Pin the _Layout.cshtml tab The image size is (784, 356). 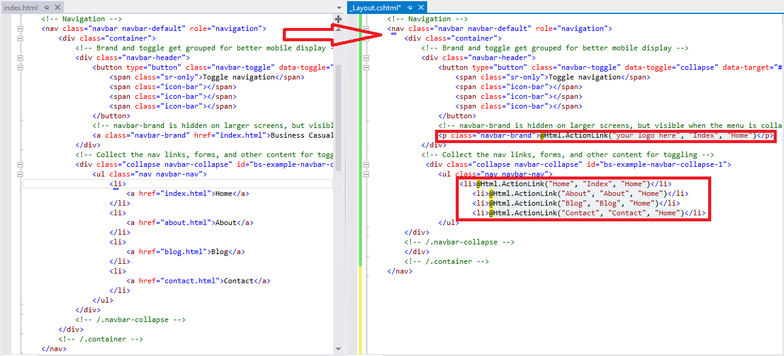point(410,7)
